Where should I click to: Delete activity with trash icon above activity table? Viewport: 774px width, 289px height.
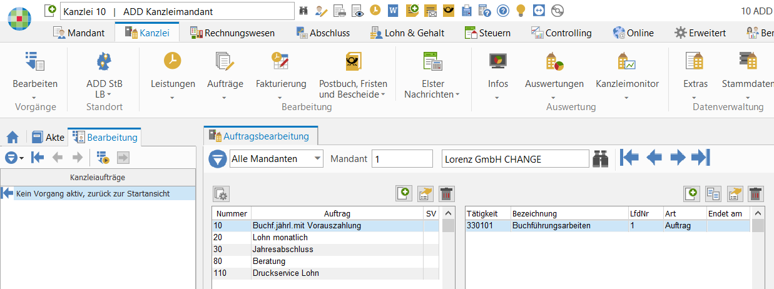756,194
